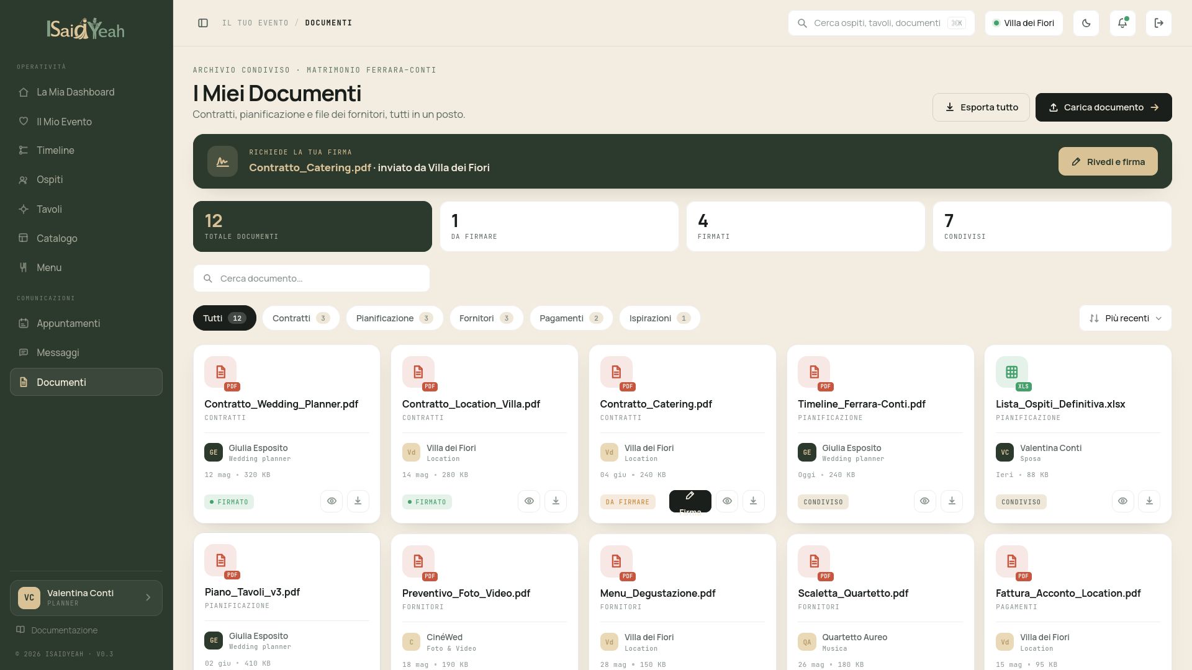Open the Menu sidebar entry
Image resolution: width=1192 pixels, height=670 pixels.
click(86, 267)
